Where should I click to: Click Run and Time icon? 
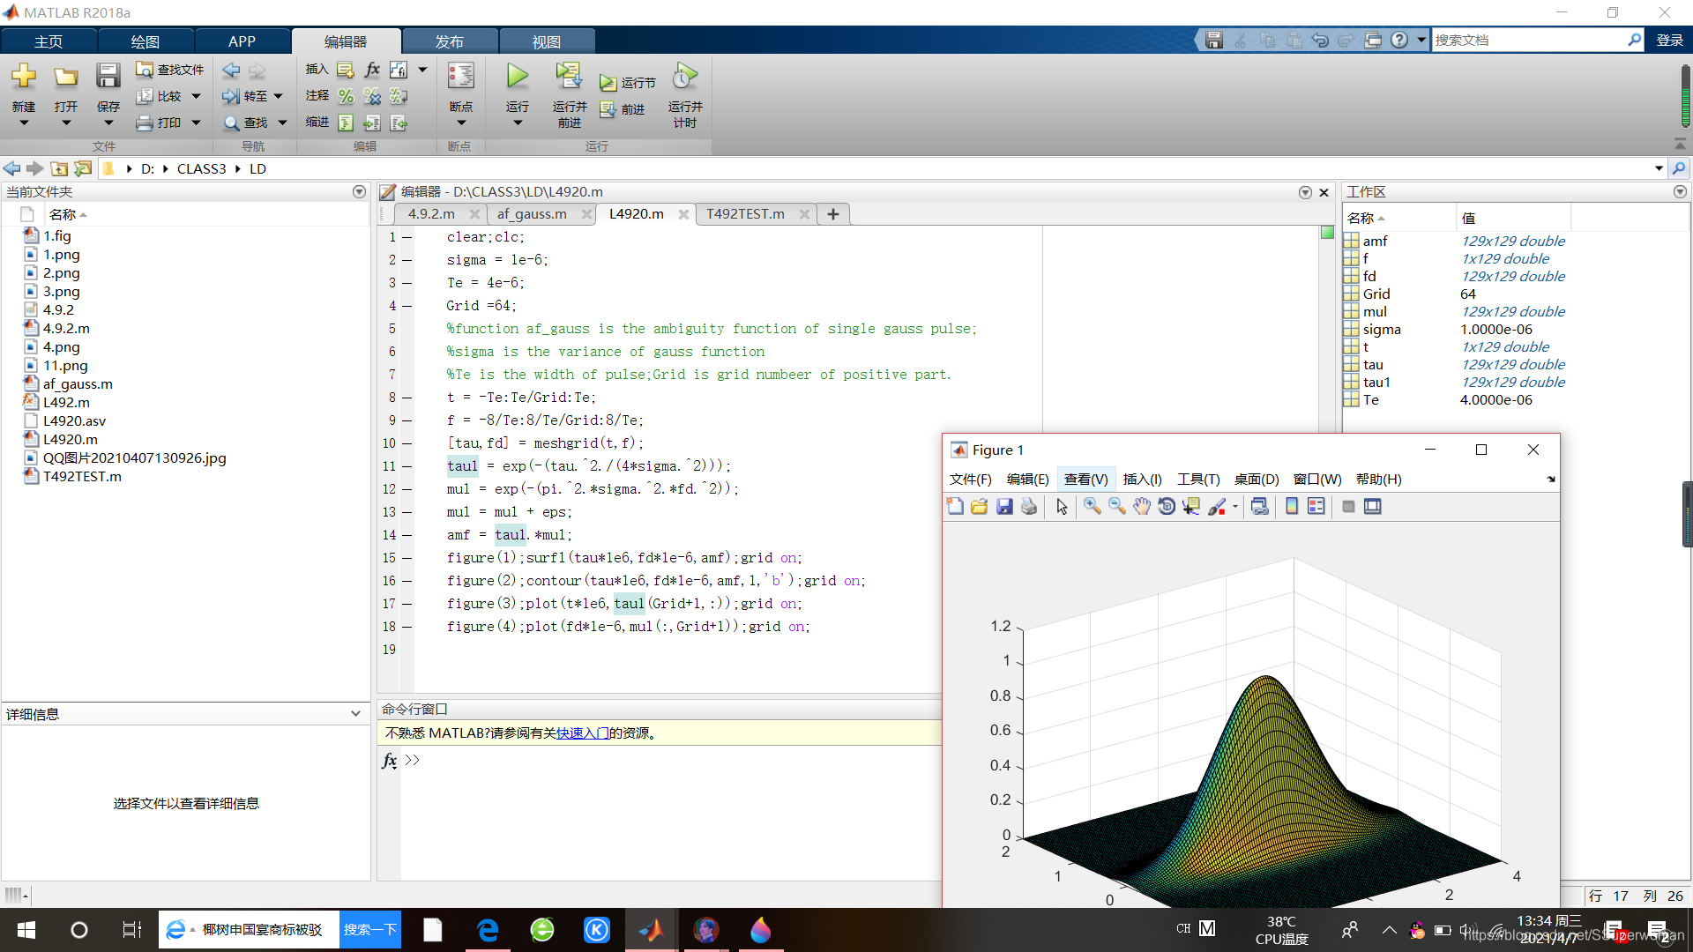(685, 78)
